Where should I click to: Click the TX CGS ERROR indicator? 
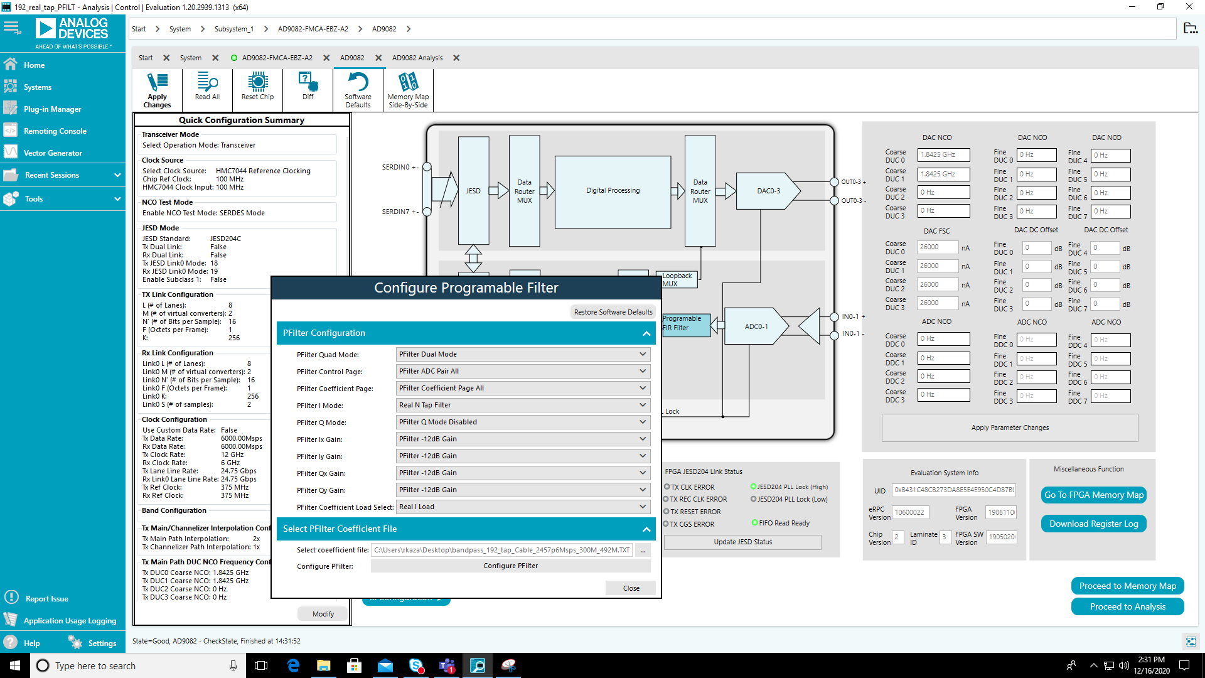[667, 524]
